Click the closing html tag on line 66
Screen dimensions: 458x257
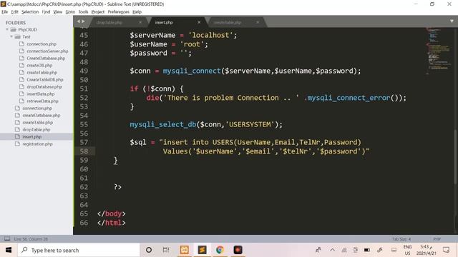click(112, 223)
